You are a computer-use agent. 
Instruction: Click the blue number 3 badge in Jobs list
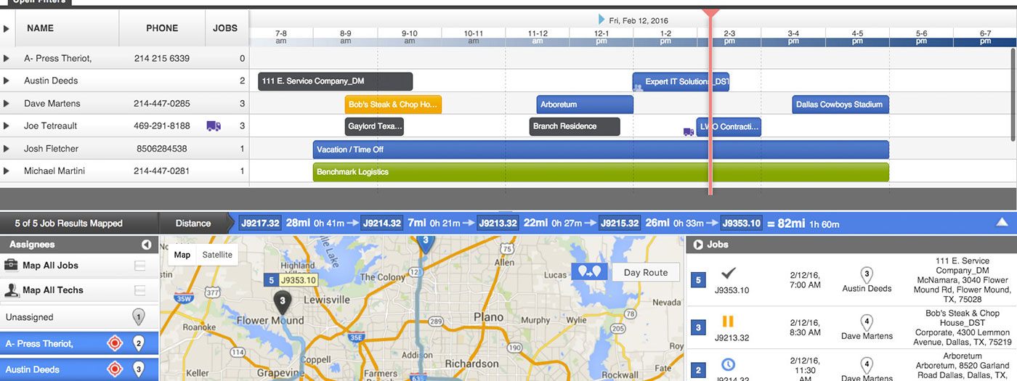(699, 328)
